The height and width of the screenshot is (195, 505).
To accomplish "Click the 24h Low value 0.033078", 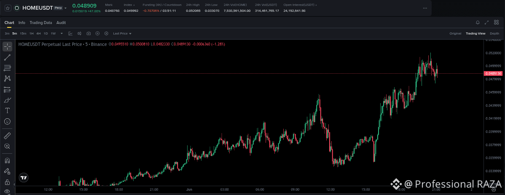I will pos(212,11).
